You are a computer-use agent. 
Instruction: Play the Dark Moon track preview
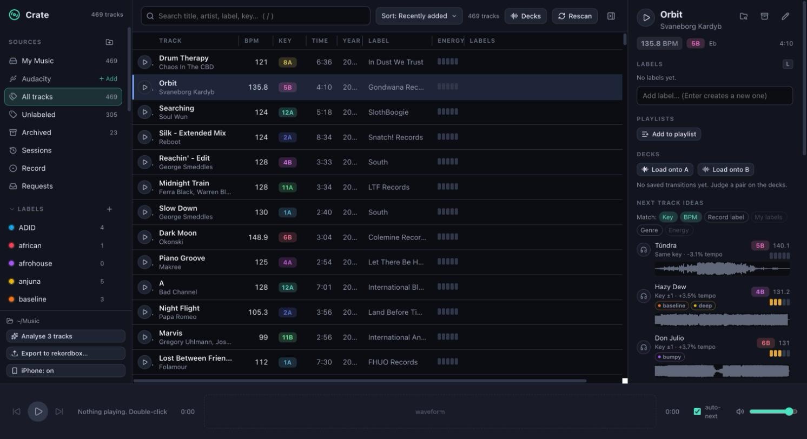144,237
